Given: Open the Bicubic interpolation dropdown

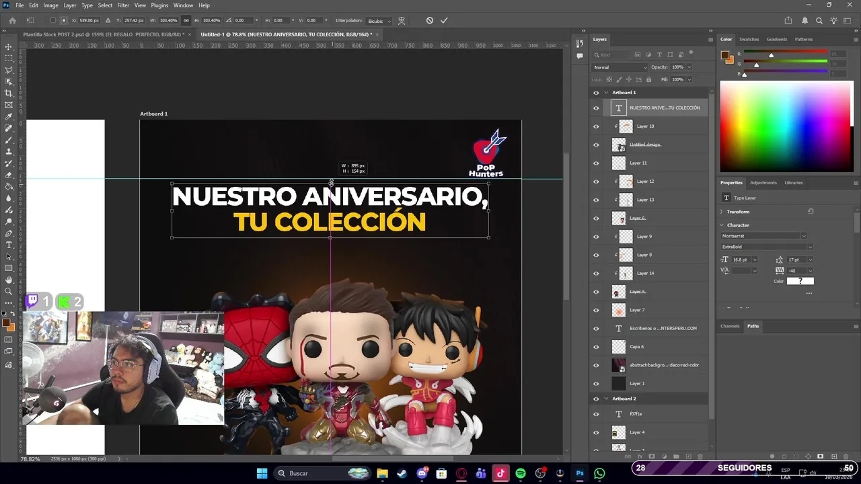Looking at the screenshot, I should click(379, 21).
